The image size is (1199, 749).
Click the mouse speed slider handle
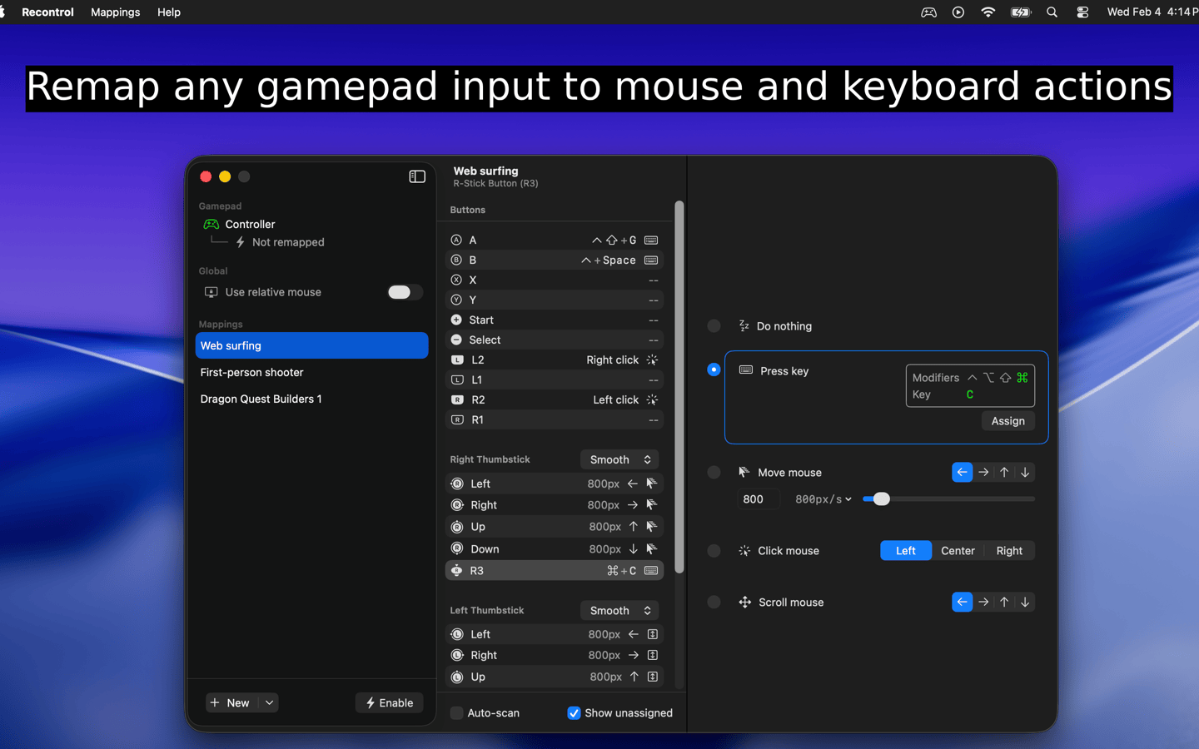coord(881,499)
